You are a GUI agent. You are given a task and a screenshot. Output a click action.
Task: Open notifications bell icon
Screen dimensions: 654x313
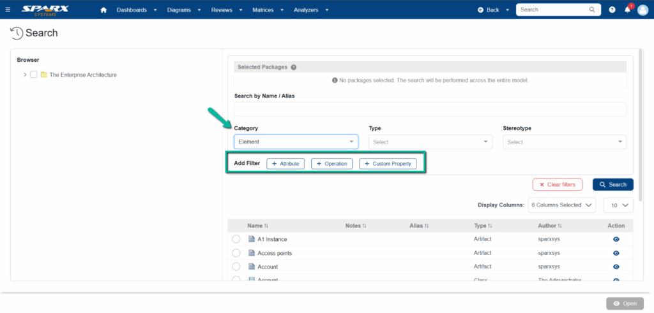(x=627, y=10)
